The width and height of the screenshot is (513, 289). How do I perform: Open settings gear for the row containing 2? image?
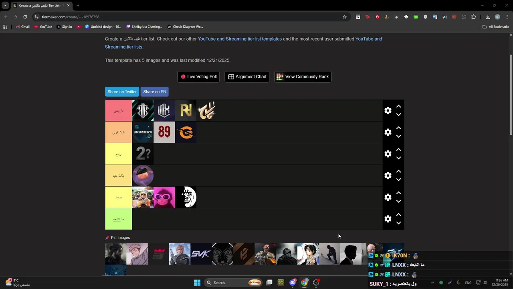coord(388,154)
